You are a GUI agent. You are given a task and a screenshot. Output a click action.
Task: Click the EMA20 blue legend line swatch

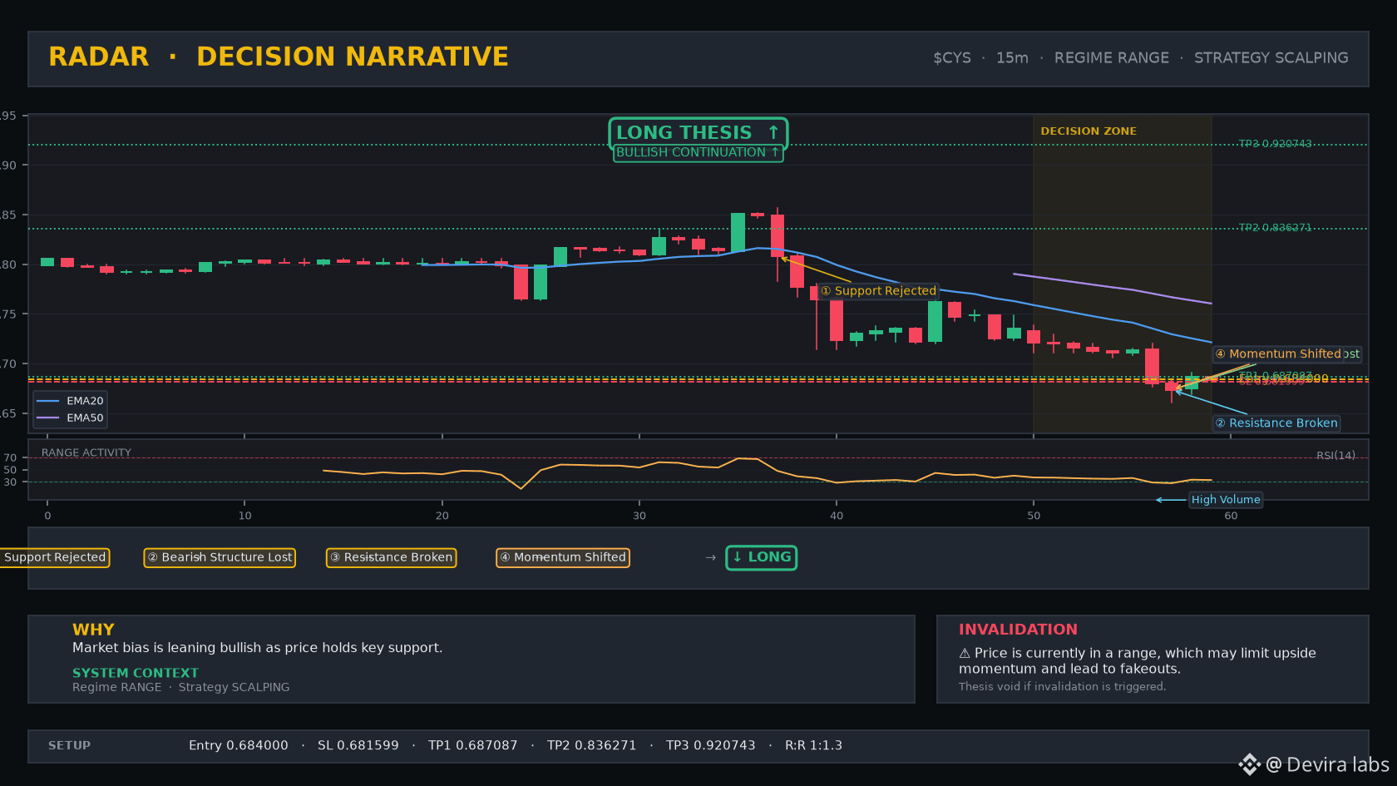click(x=48, y=401)
